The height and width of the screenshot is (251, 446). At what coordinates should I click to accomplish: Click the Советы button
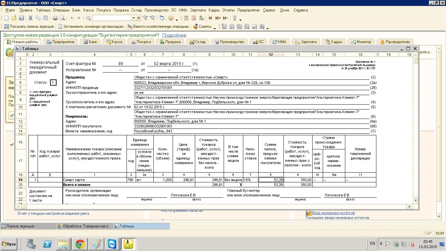click(202, 26)
